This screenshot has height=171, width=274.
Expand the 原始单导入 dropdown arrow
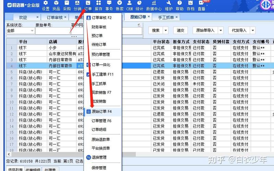pyautogui.click(x=221, y=30)
